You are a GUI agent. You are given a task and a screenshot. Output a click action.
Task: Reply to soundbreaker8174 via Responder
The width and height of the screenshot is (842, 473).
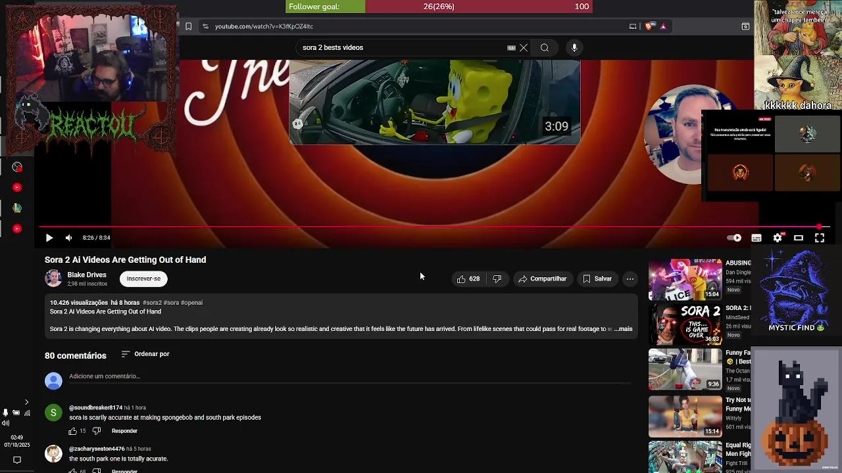pos(124,431)
